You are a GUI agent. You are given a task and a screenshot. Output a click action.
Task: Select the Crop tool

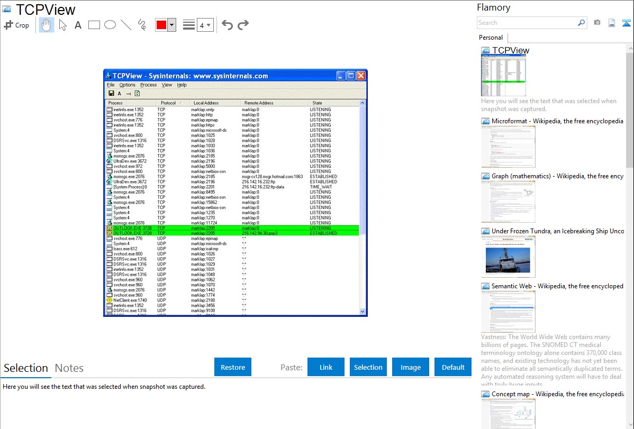pos(16,25)
